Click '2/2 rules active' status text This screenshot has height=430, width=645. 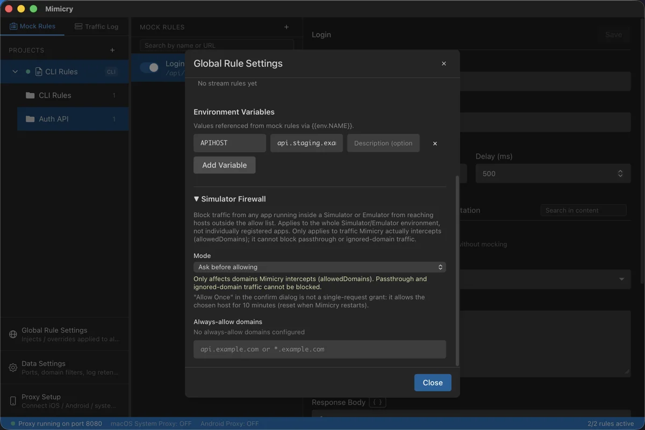click(611, 424)
